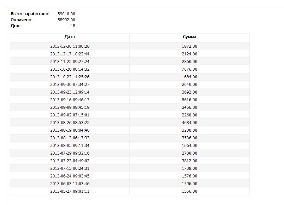The width and height of the screenshot is (284, 205).
Task: Click the 2013-12-17 10:22:44 row date
Action: coord(70,54)
